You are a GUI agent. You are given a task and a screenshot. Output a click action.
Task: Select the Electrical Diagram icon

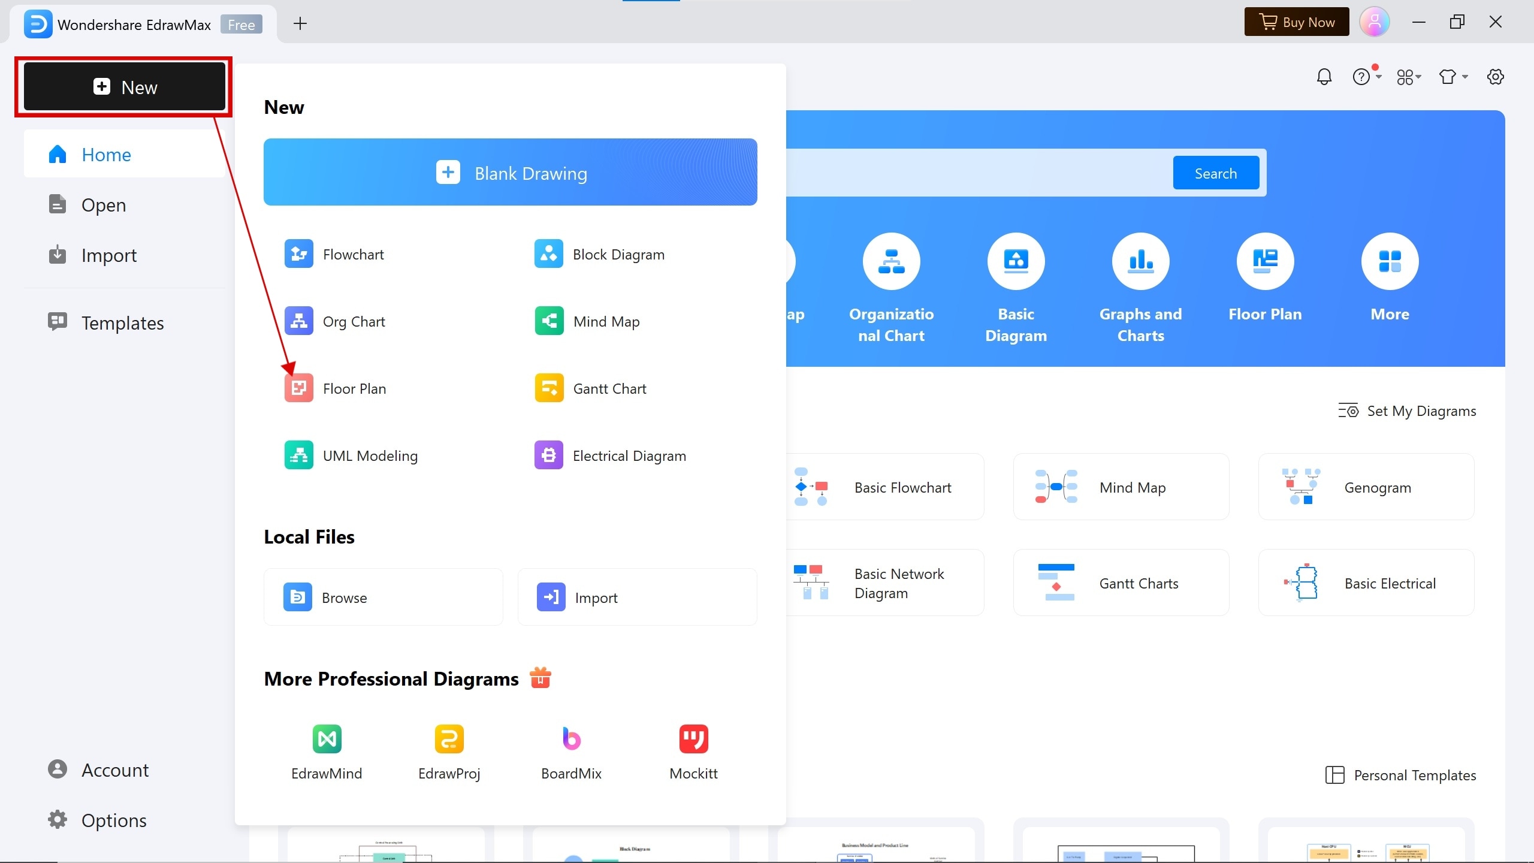coord(548,454)
